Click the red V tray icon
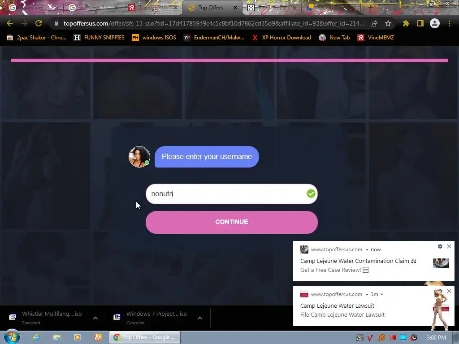459x344 pixels. click(370, 338)
